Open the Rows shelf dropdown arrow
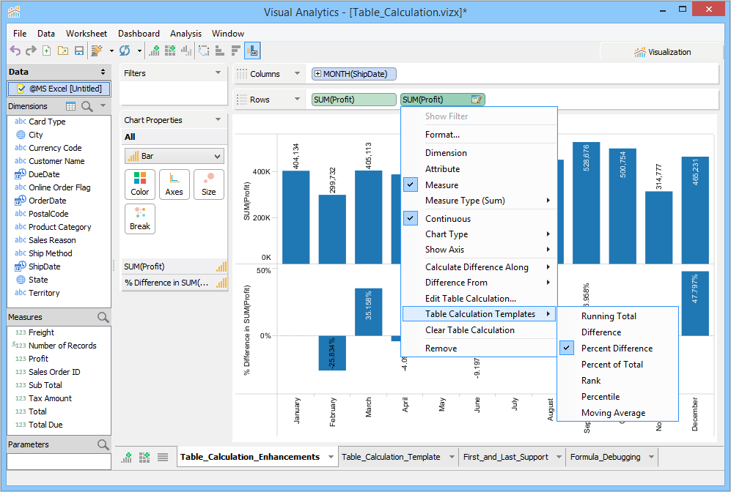The width and height of the screenshot is (731, 492). tap(297, 99)
